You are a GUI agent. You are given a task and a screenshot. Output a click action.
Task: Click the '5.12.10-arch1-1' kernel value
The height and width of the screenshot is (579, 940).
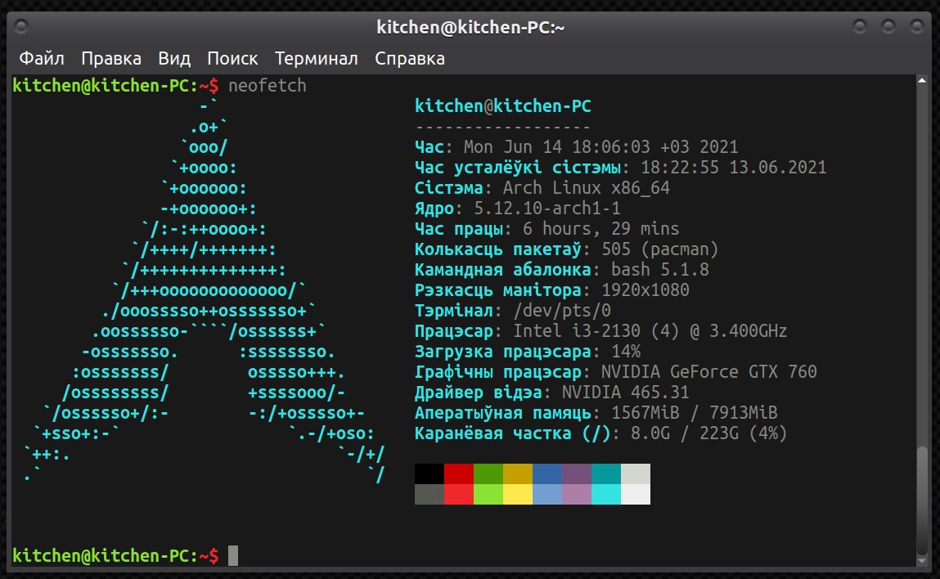(x=547, y=208)
